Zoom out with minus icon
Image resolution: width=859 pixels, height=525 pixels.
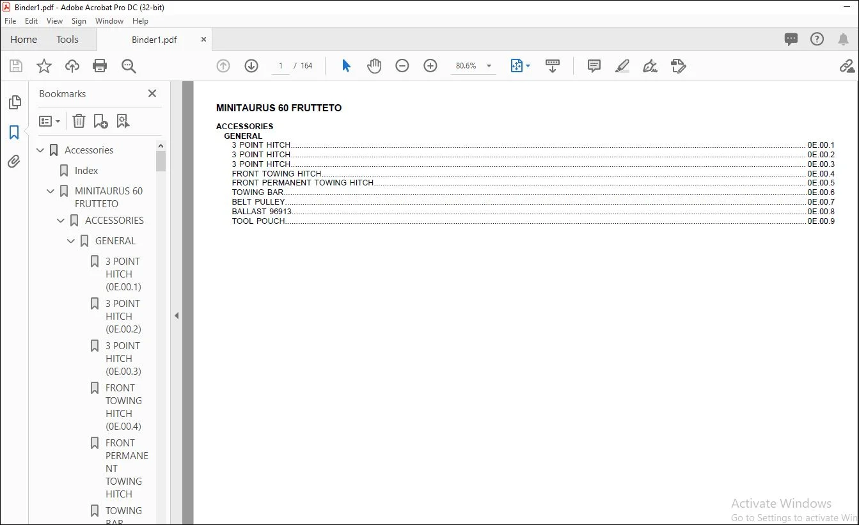pyautogui.click(x=402, y=66)
